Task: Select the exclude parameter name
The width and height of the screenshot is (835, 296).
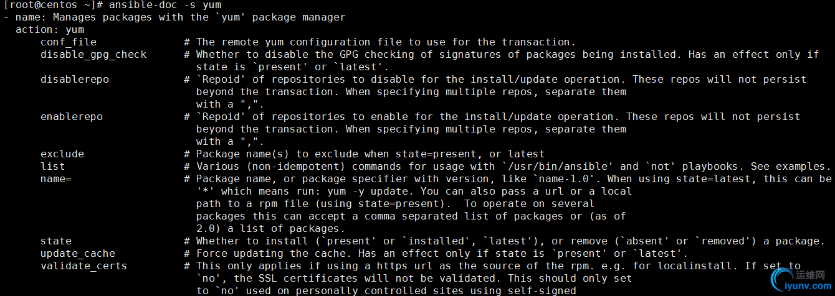Action: coord(62,154)
